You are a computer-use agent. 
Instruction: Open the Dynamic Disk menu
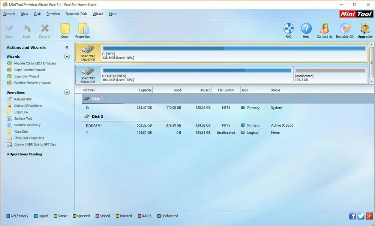76,14
